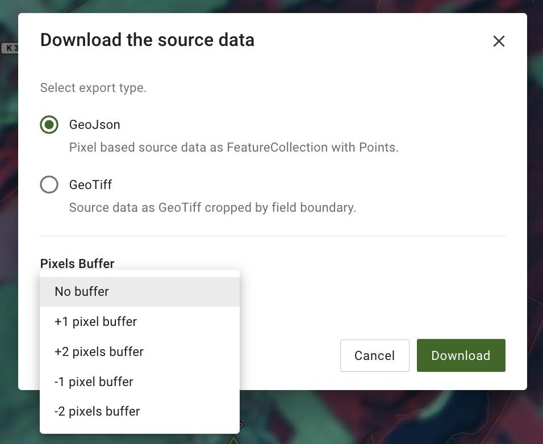Click the GeoJson FeatureCollection description text
Screen dimensions: 543x444
click(233, 148)
